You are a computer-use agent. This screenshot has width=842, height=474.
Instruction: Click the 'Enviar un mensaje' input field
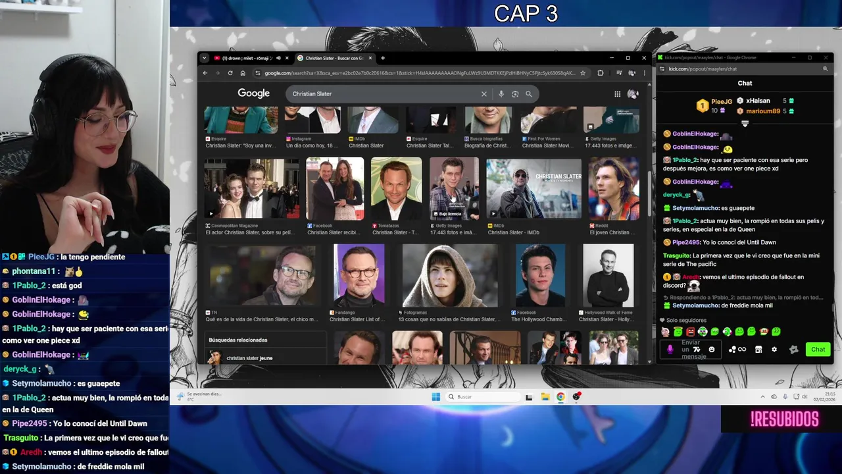coord(691,350)
